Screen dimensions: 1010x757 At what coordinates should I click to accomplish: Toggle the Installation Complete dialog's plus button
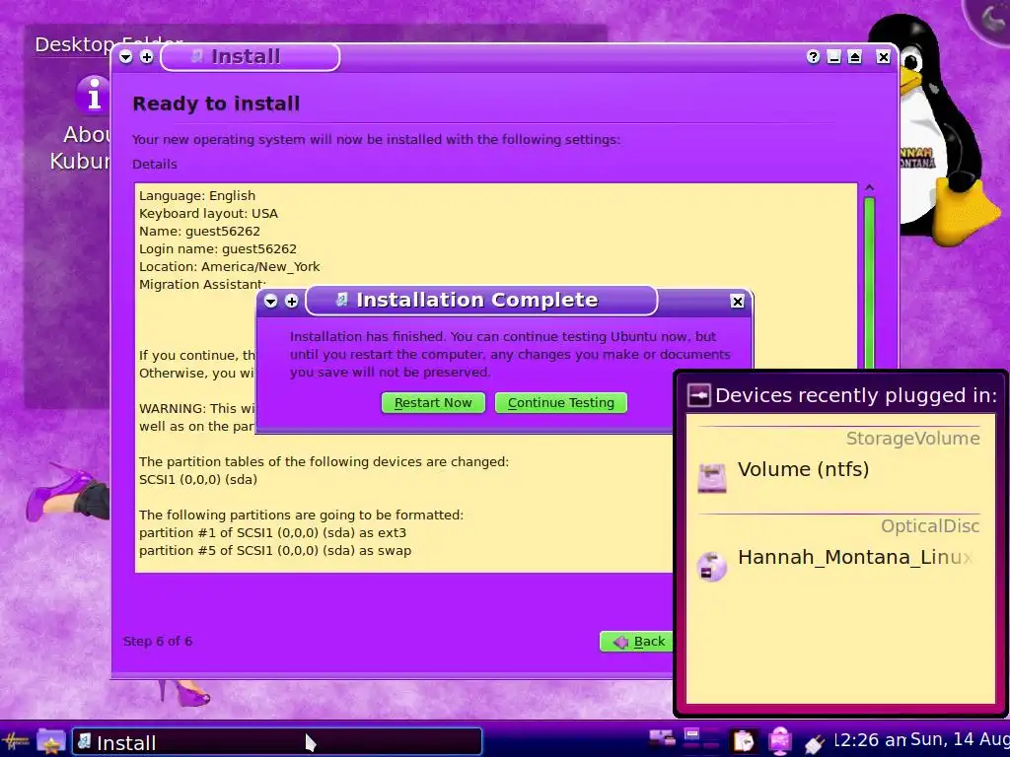[x=291, y=302]
